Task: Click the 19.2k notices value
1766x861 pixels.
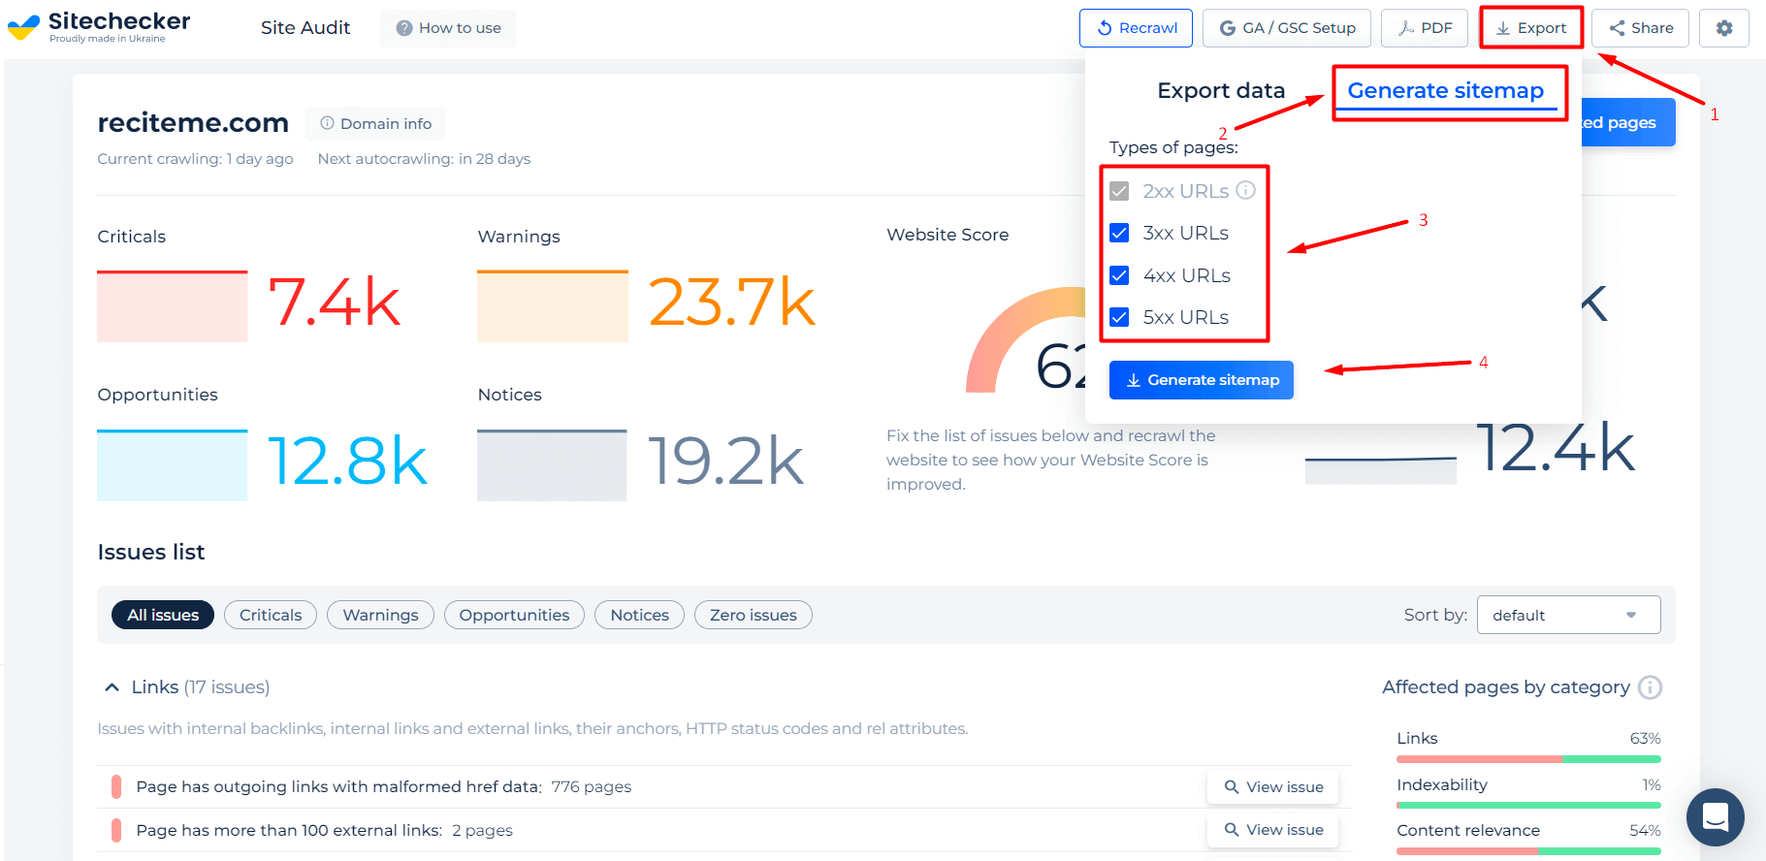Action: tap(726, 462)
